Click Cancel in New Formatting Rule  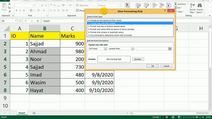coord(166,66)
